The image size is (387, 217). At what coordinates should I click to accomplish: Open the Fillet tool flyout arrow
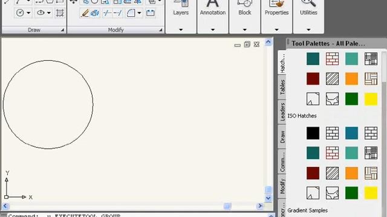pos(139,13)
